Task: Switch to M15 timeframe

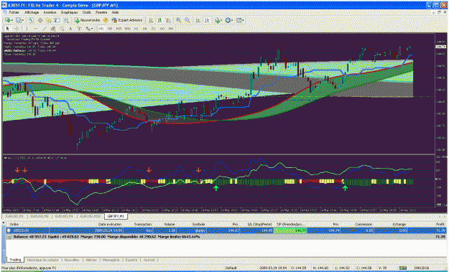Action: coord(119,28)
